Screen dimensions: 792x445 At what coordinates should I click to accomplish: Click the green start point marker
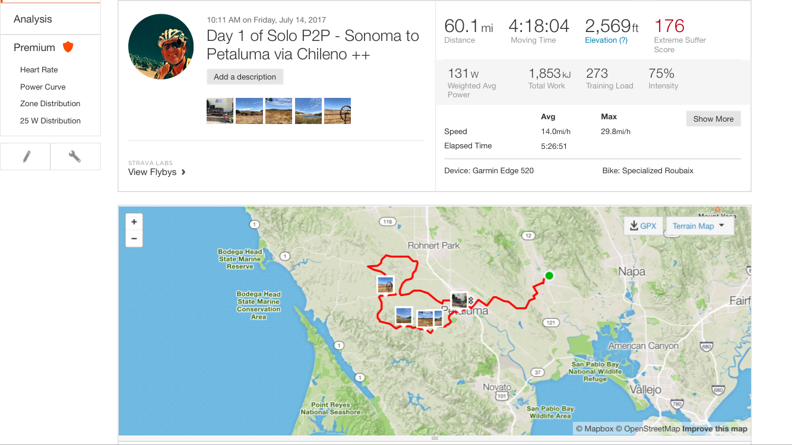[549, 275]
